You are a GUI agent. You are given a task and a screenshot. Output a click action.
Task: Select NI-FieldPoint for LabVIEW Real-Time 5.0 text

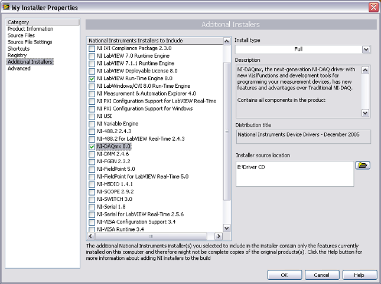[x=142, y=176]
